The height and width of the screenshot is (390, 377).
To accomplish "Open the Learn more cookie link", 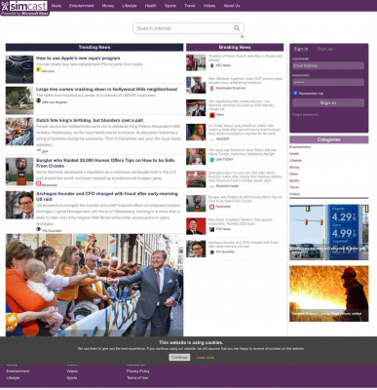I will pos(206,358).
